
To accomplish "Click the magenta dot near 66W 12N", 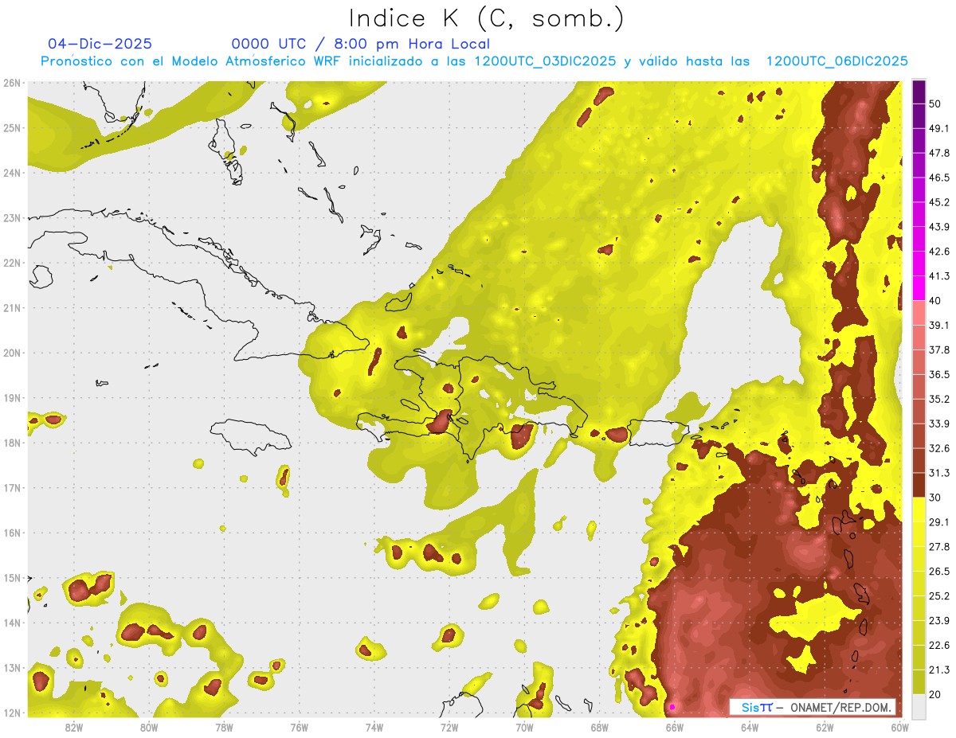I will (x=672, y=707).
